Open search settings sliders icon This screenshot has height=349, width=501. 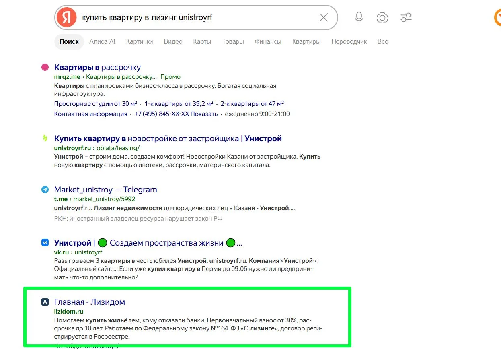406,17
